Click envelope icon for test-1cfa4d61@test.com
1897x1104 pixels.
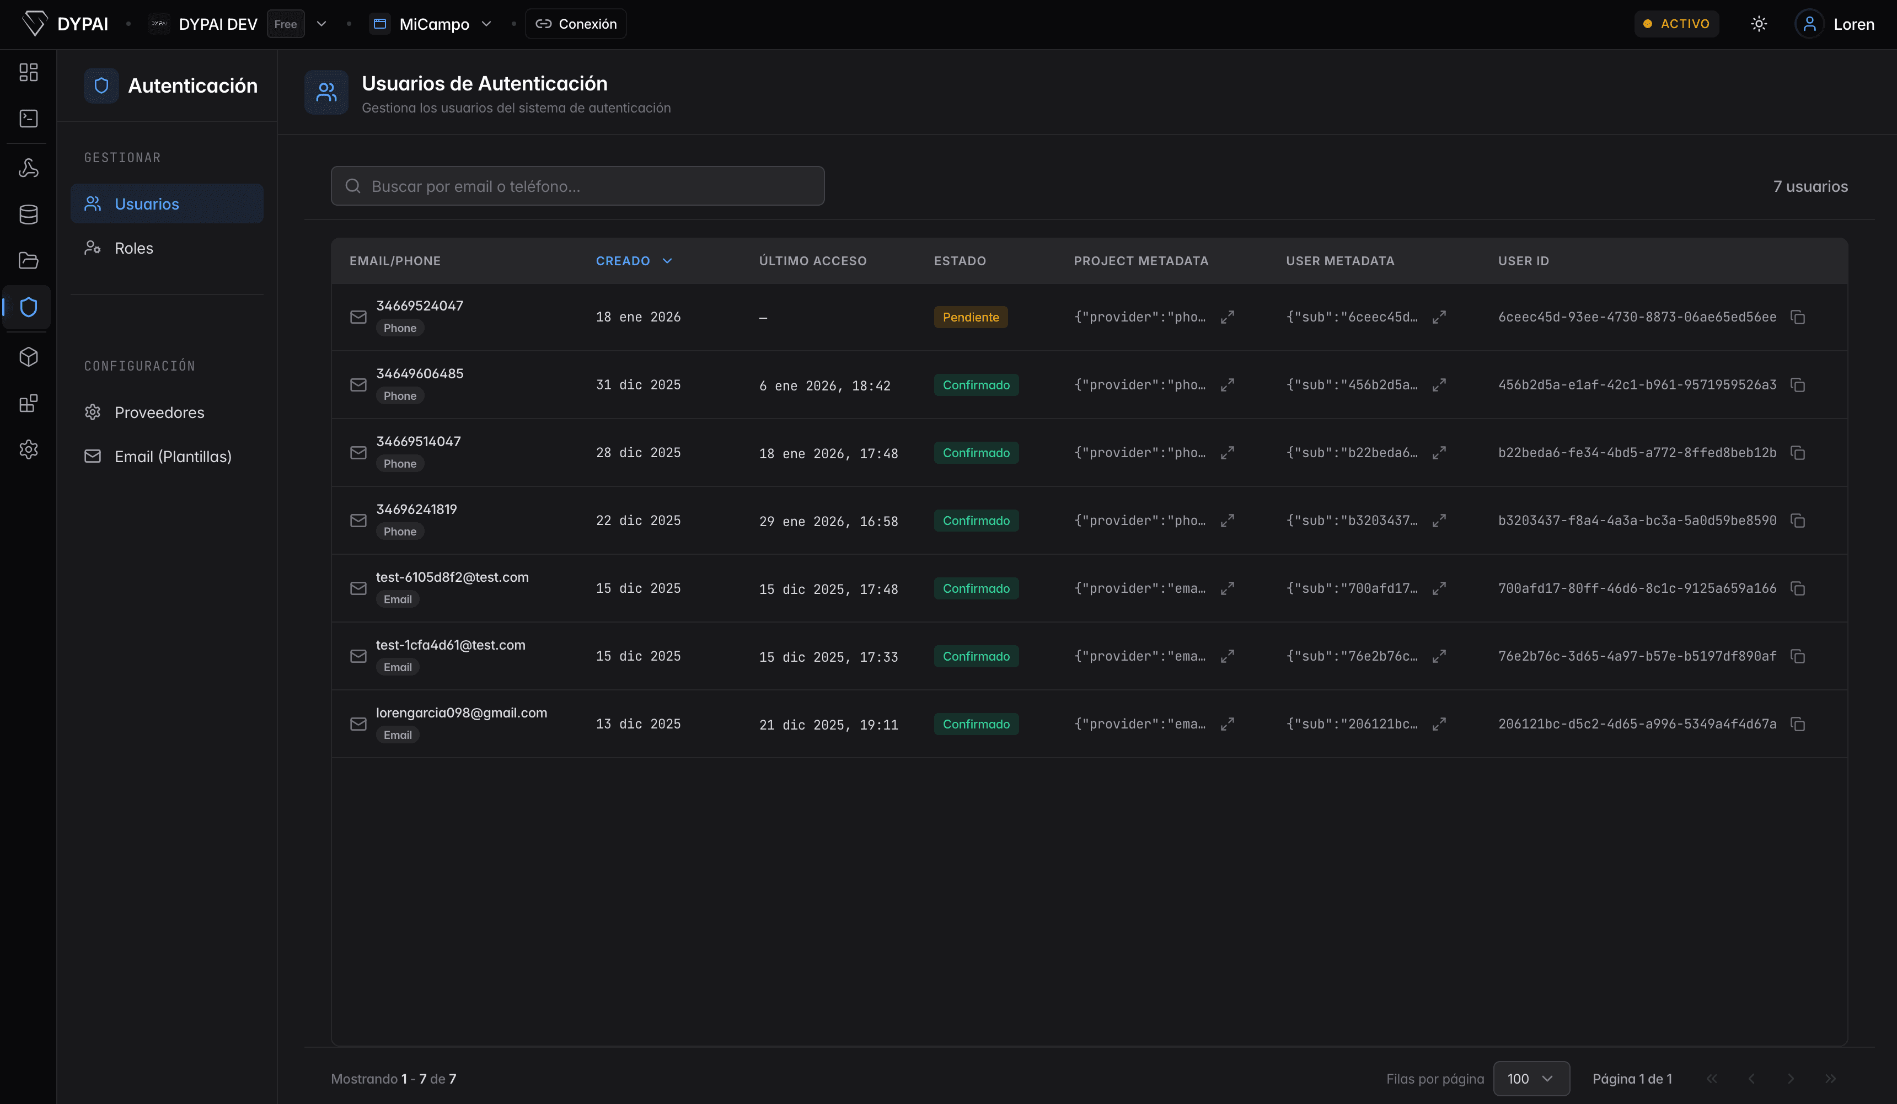358,656
